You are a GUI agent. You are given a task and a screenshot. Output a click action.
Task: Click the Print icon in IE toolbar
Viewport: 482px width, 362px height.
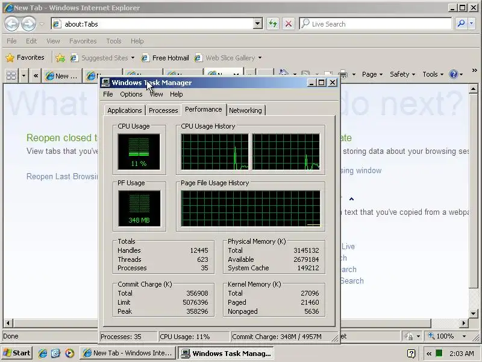(x=343, y=74)
